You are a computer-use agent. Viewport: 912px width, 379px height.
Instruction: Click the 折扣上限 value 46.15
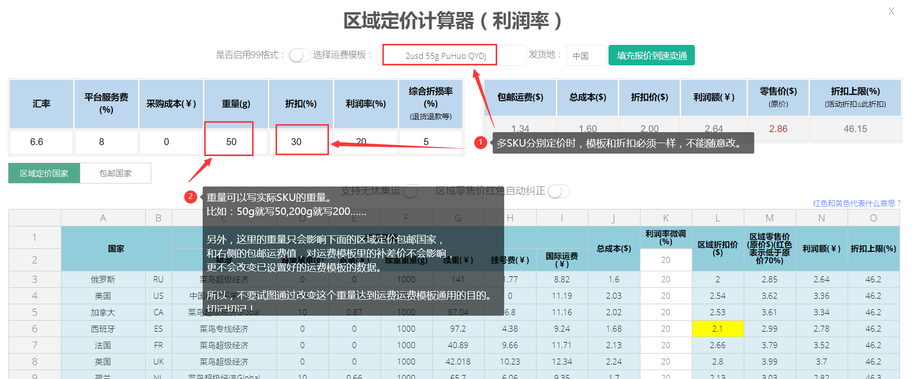point(855,129)
